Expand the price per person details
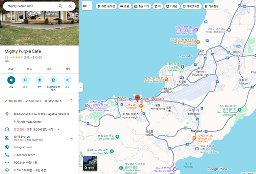The image size is (256, 174). coord(71,138)
